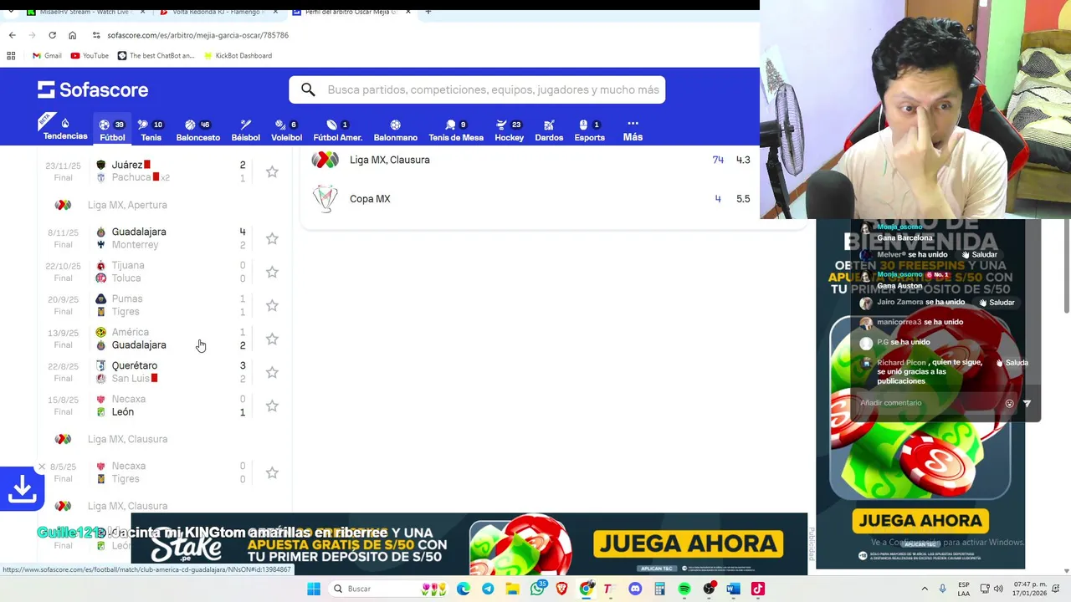The height and width of the screenshot is (602, 1071).
Task: Open Copa MX statistics row
Action: tap(531, 199)
